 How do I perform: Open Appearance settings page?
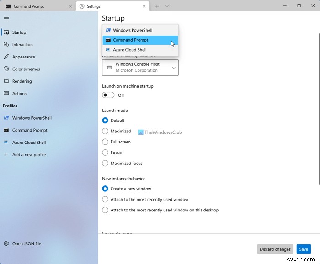(x=49, y=57)
